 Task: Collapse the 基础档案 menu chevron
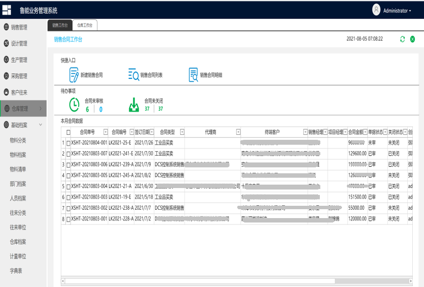(x=41, y=125)
